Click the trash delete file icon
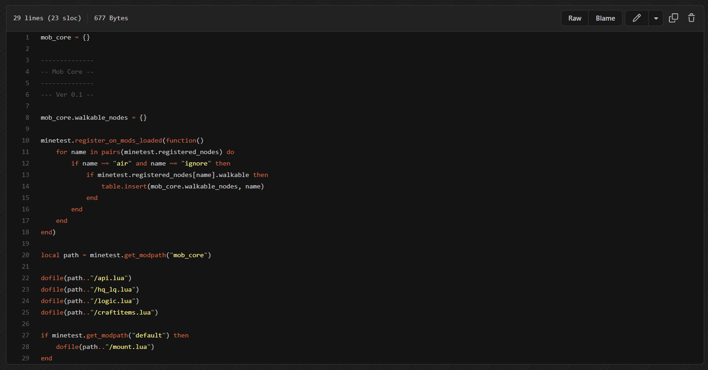 (691, 18)
